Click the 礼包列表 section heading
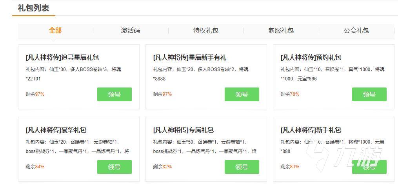 tap(34, 8)
